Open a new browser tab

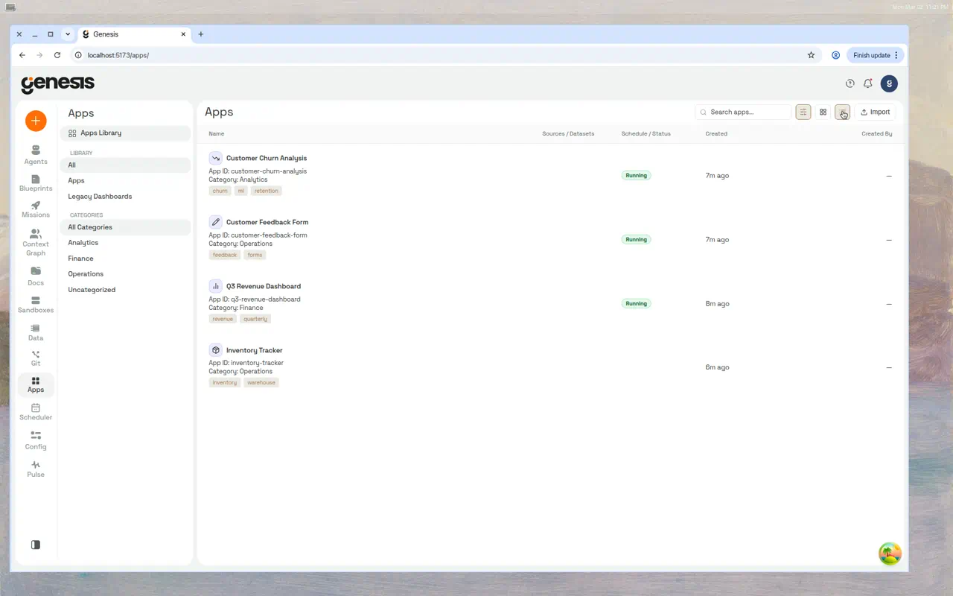(201, 34)
